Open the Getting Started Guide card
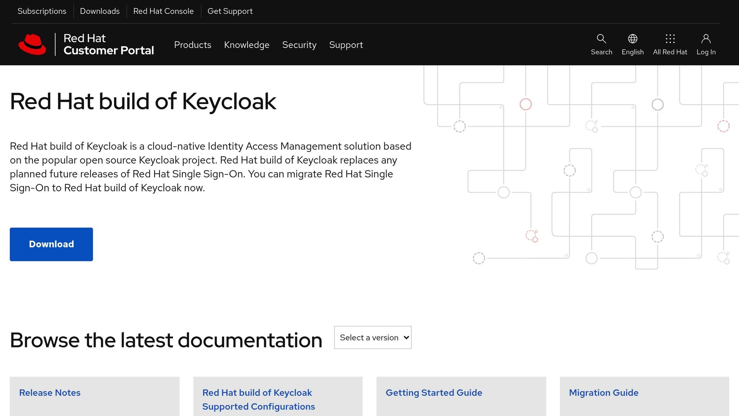 point(434,393)
